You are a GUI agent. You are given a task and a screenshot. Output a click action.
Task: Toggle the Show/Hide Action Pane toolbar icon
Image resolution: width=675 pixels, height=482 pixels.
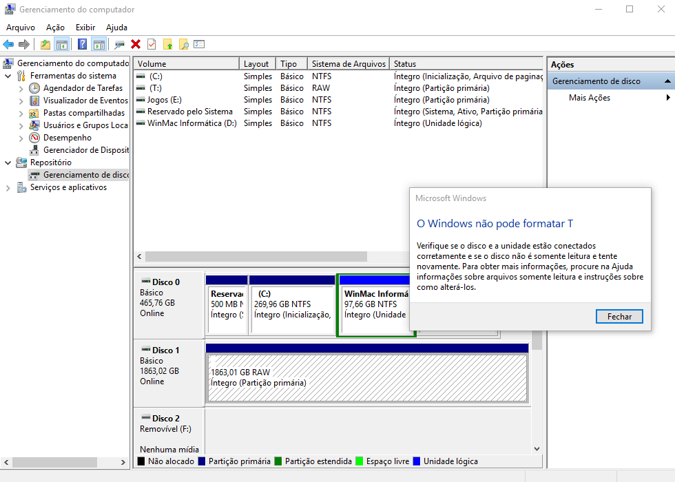tap(99, 44)
